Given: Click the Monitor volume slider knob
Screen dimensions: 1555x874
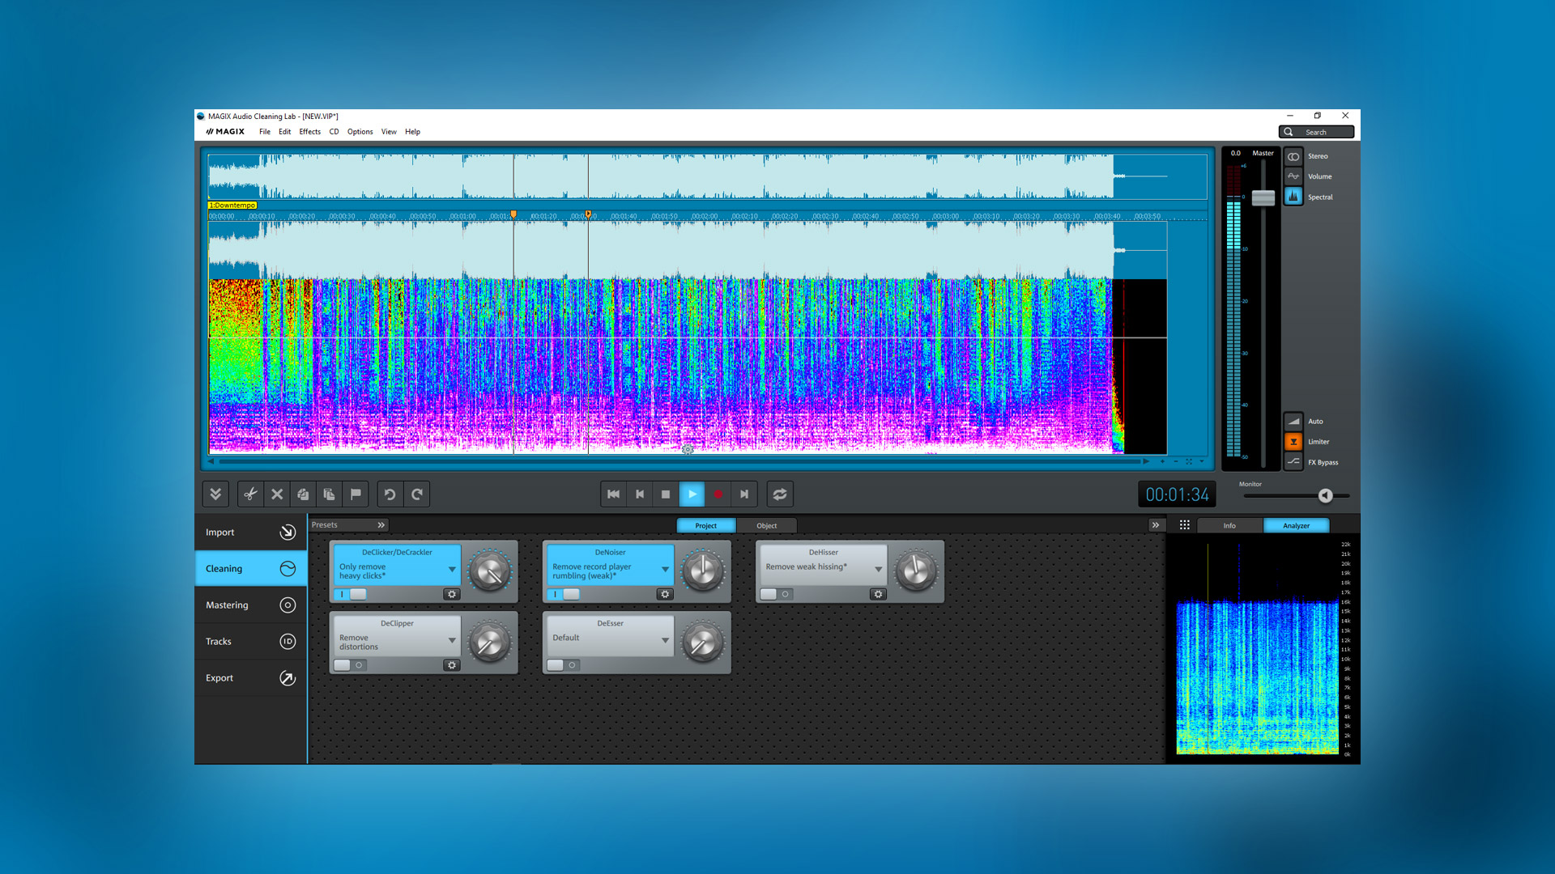Looking at the screenshot, I should click(1325, 495).
